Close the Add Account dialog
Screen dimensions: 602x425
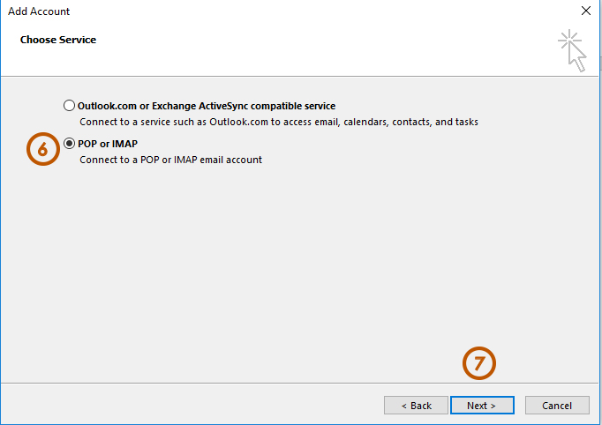pyautogui.click(x=586, y=11)
